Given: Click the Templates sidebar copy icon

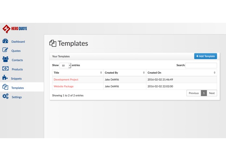Looking at the screenshot, I should pyautogui.click(x=5, y=87).
